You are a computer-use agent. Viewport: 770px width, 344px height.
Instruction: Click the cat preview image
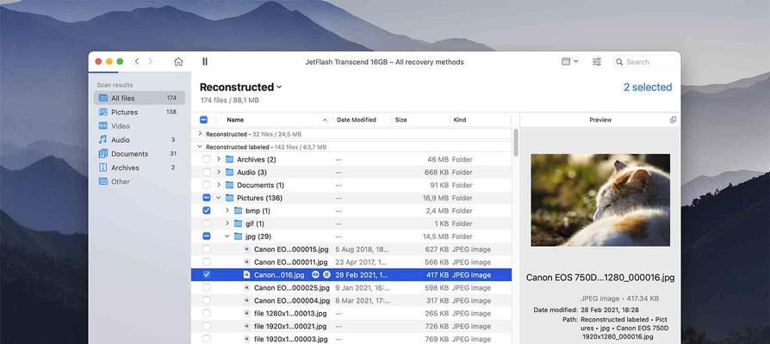600,200
